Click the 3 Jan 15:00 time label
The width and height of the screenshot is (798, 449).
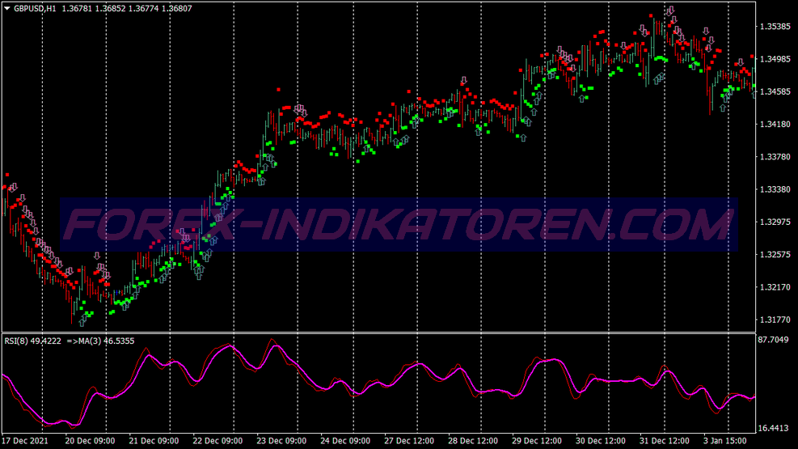click(724, 441)
